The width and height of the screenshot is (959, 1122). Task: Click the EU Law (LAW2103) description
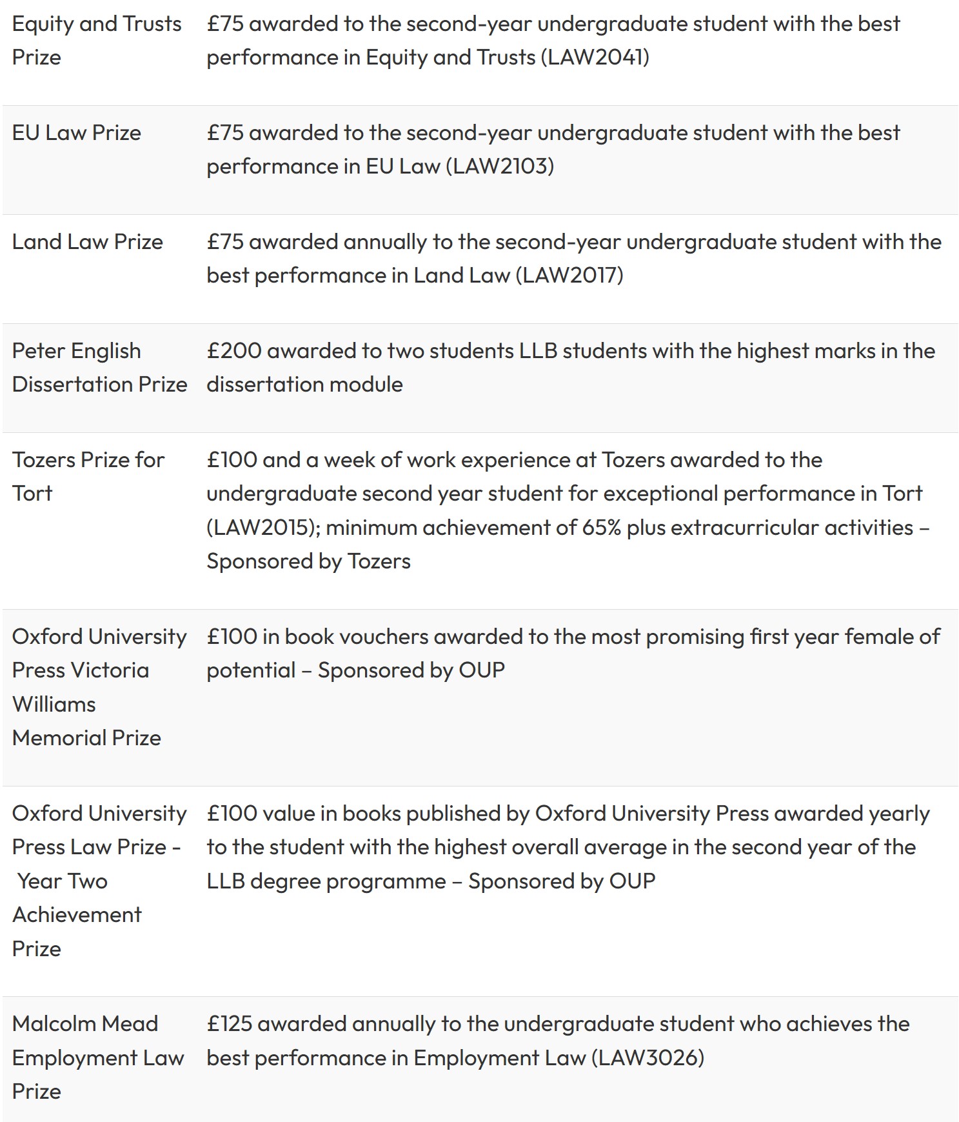(x=553, y=149)
